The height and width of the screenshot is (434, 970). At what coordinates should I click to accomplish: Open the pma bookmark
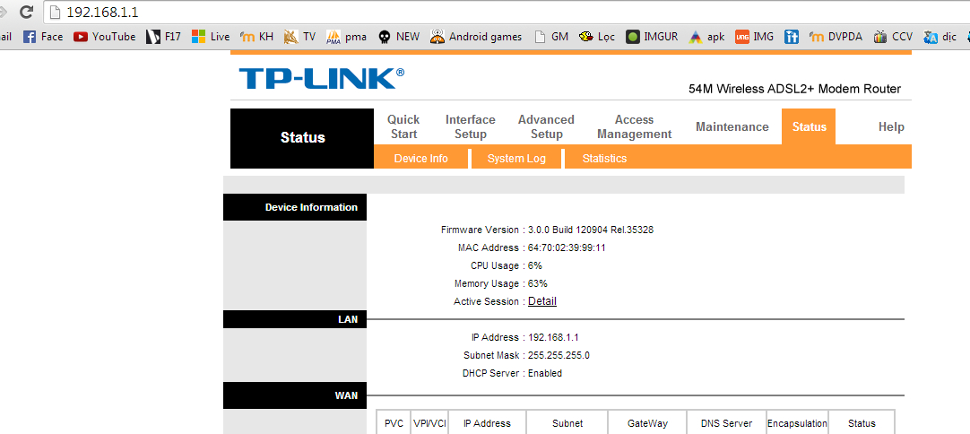[346, 37]
